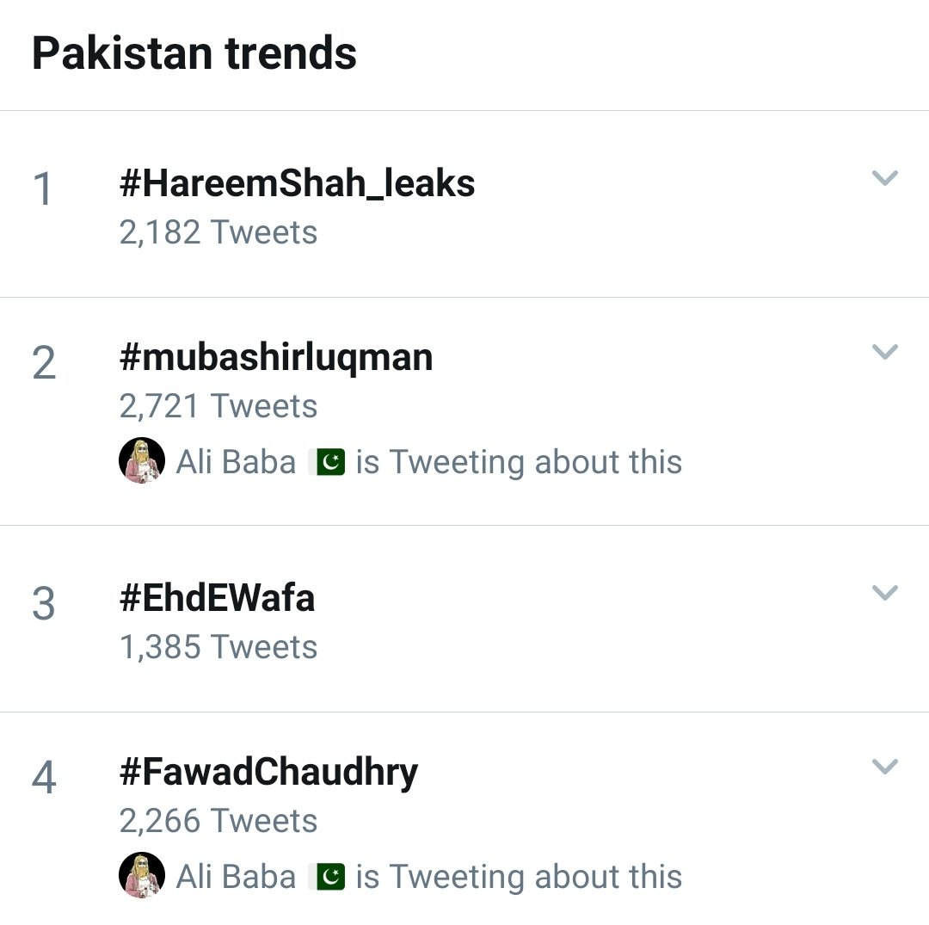Open the #mubashirluqman trending hashtag
The height and width of the screenshot is (925, 929).
[276, 357]
